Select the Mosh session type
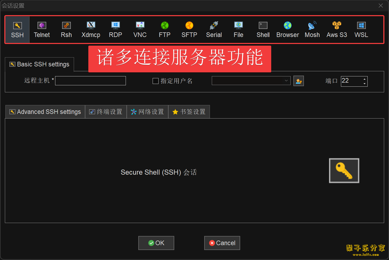Image resolution: width=389 pixels, height=260 pixels. [312, 30]
